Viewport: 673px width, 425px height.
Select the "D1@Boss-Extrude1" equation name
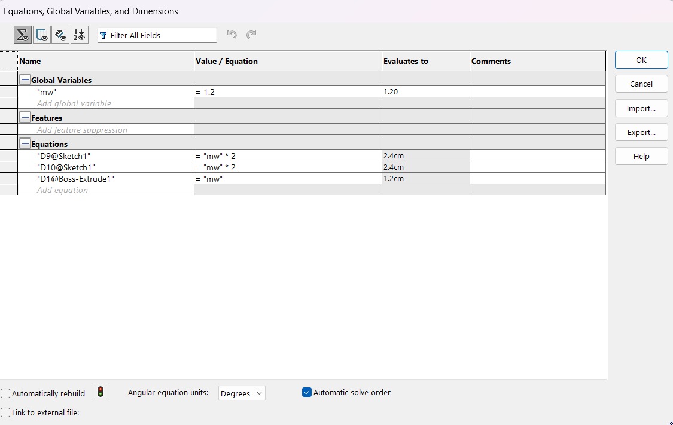click(x=75, y=179)
